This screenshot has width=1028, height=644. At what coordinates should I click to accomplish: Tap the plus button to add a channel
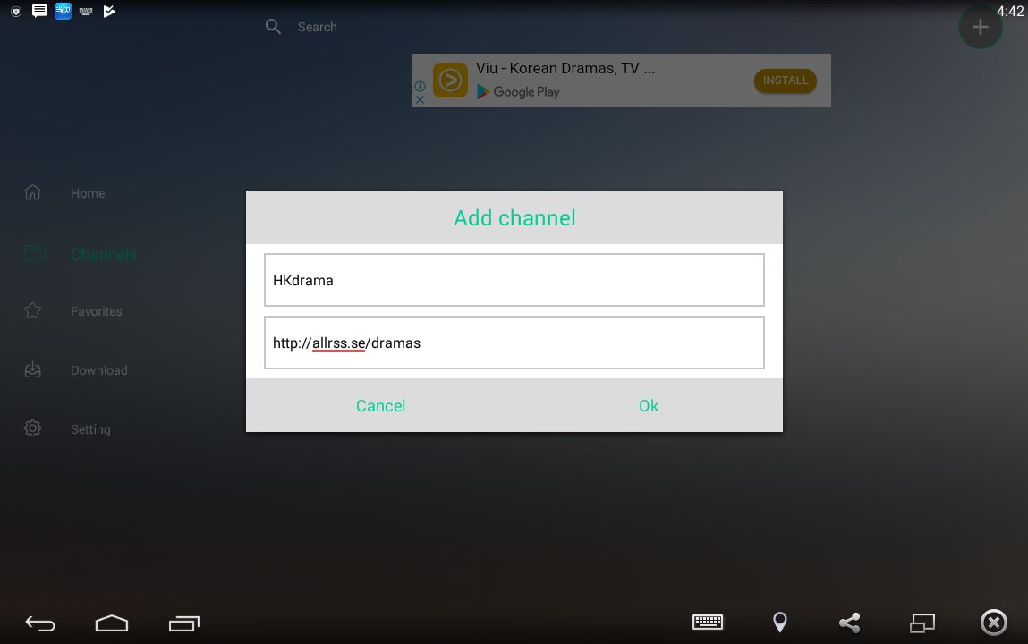(980, 27)
